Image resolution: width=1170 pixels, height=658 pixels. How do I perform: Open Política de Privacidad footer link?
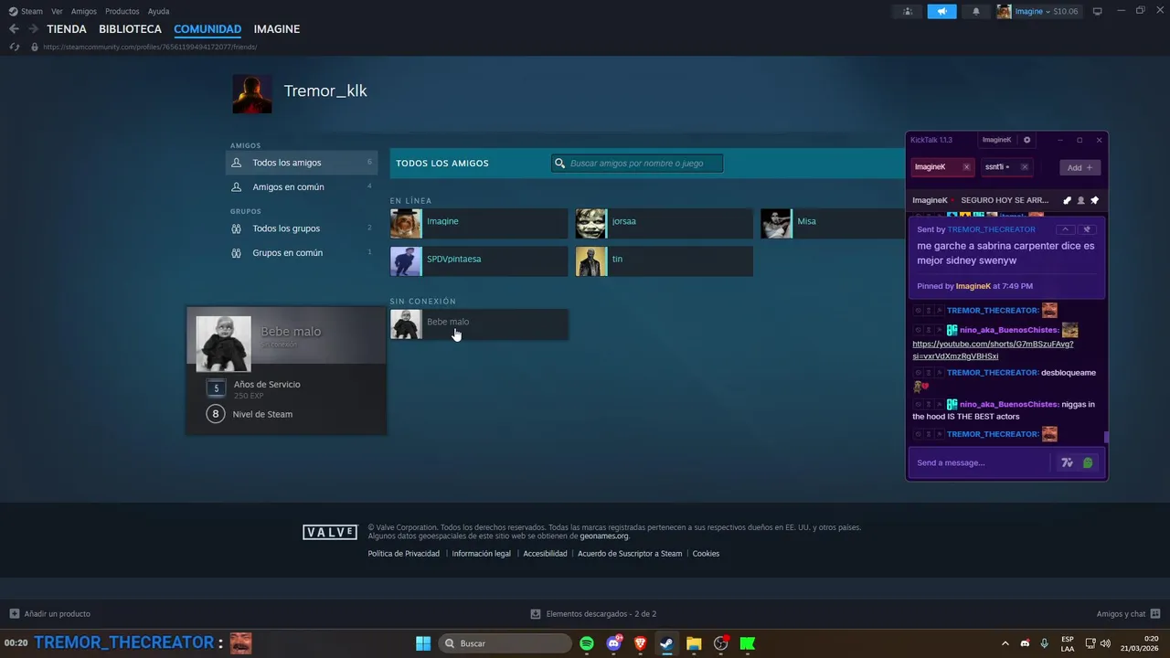tap(404, 554)
